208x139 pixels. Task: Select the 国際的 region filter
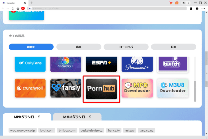pos(31,47)
